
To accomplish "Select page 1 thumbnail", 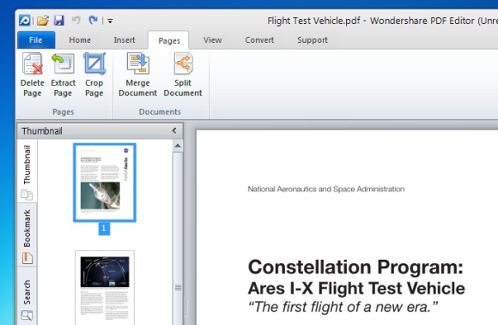I will pos(105,183).
